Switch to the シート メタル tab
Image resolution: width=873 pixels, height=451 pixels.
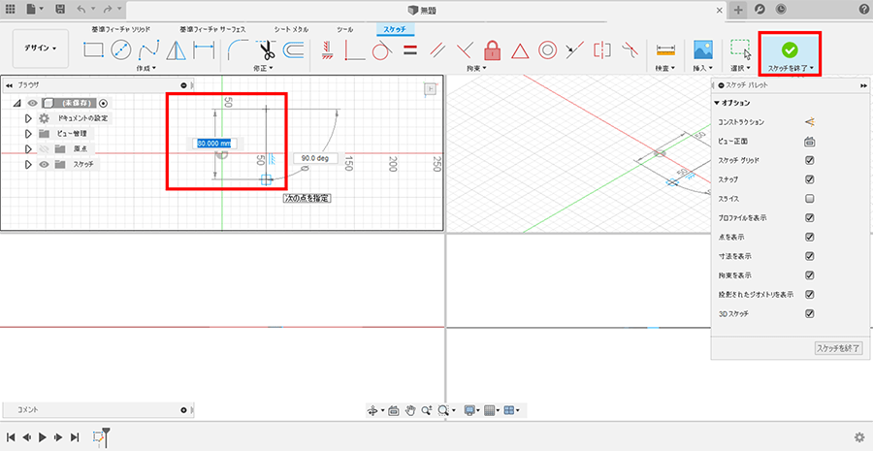coord(291,29)
